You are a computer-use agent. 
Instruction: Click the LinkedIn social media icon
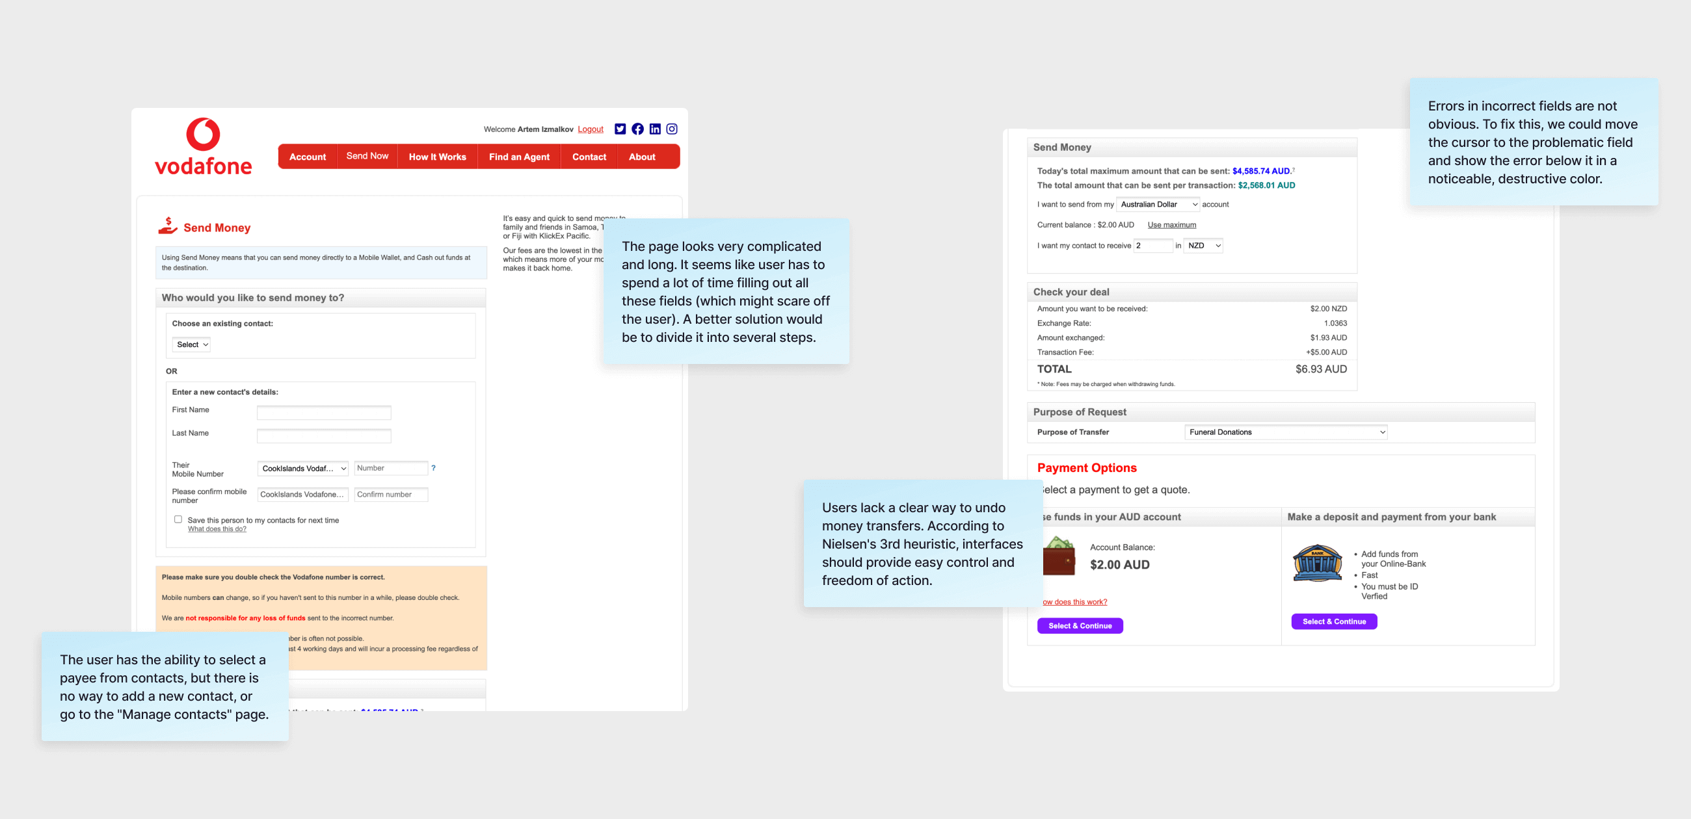(656, 129)
